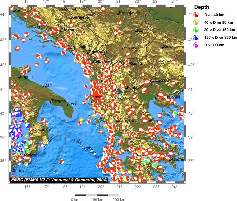
Task: Click the Foggia city marker dot
Action: coord(19,77)
